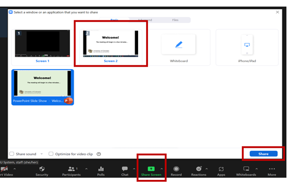Select the iPhone/iPad share option card
The image size is (293, 185).
click(247, 47)
